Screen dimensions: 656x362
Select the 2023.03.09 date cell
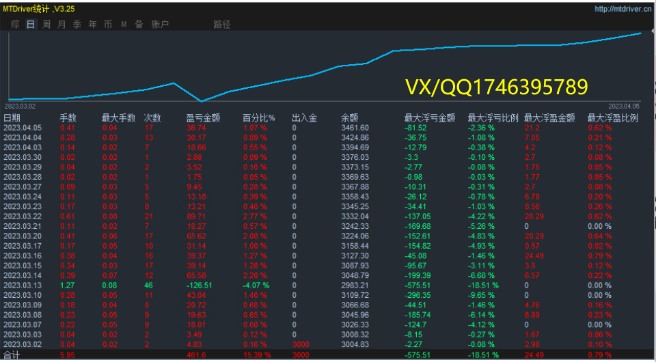coord(23,305)
